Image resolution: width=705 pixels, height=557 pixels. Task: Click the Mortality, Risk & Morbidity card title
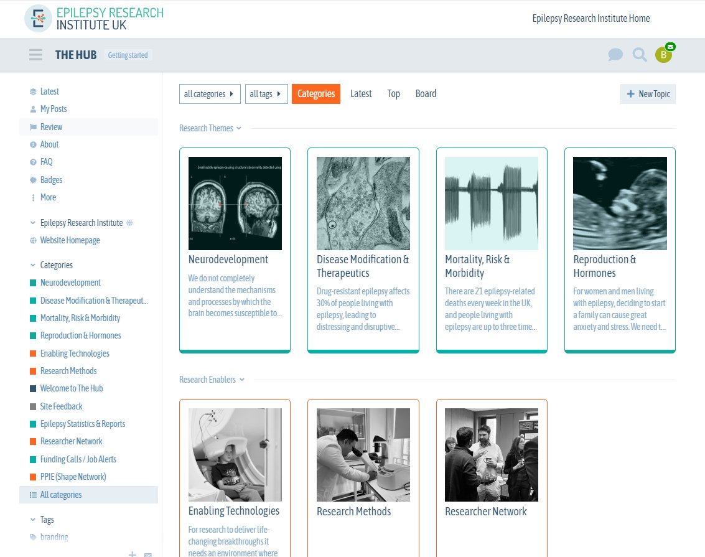click(477, 266)
